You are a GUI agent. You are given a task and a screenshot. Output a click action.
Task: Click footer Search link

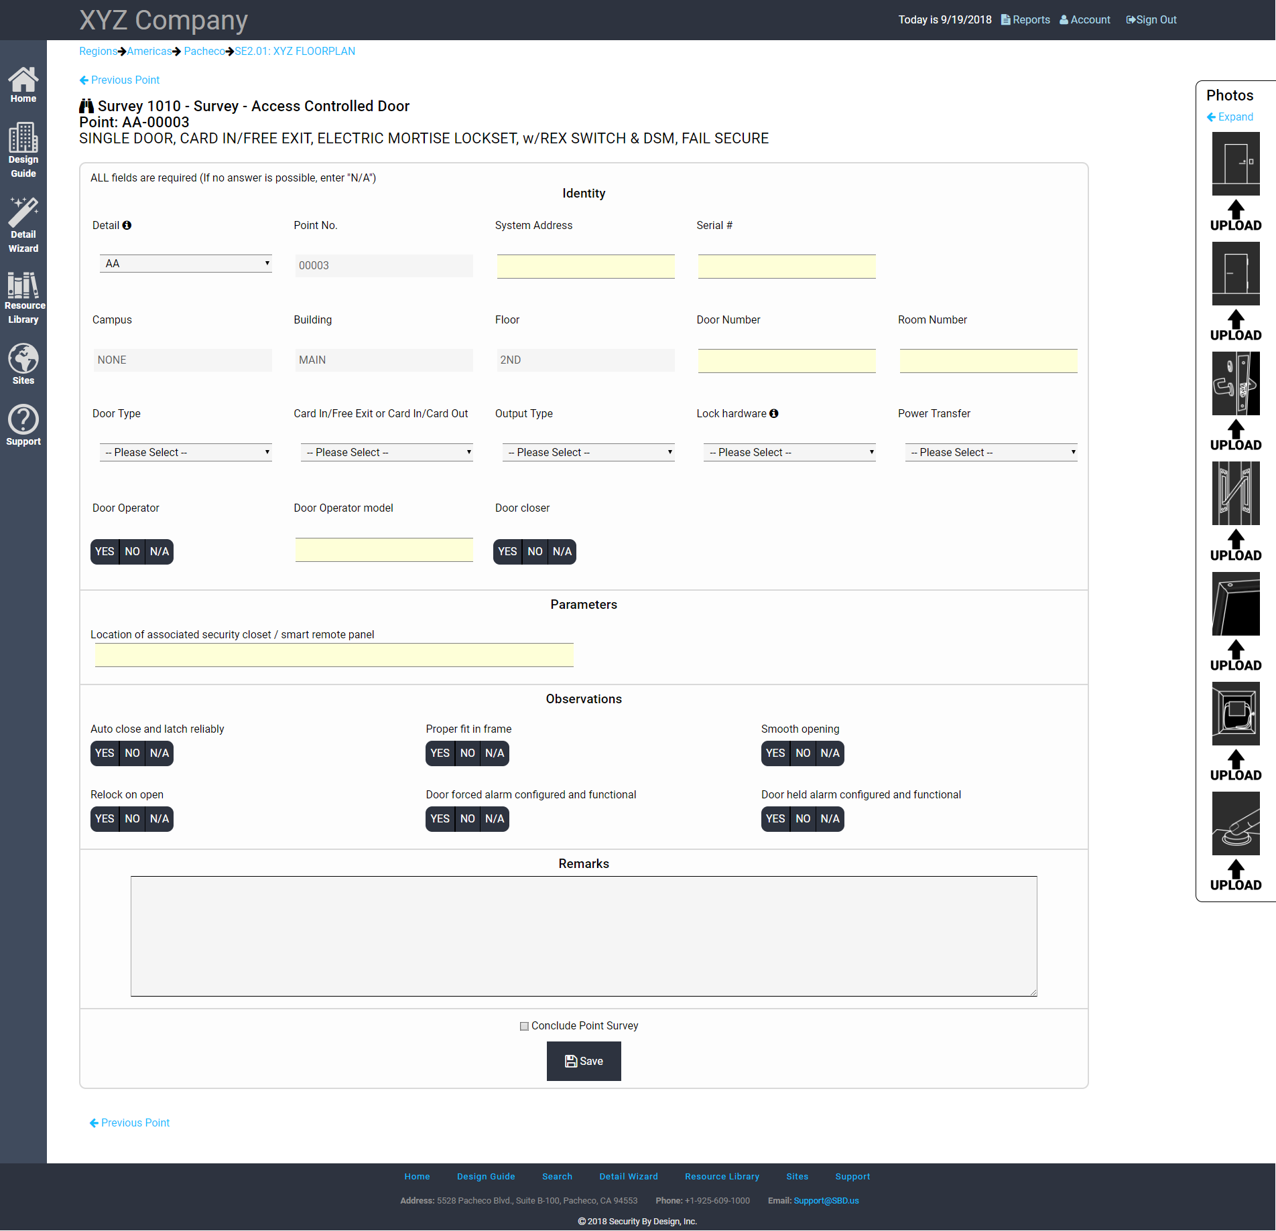557,1177
